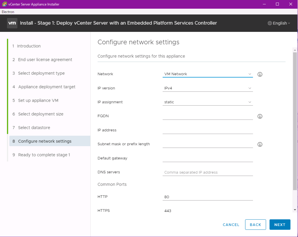Viewport: 298px width, 237px height.
Task: Open the Select datastore step
Action: pyautogui.click(x=31, y=128)
